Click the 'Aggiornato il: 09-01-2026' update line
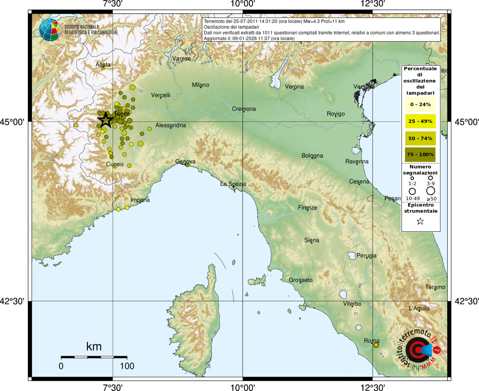The image size is (479, 391). click(249, 39)
